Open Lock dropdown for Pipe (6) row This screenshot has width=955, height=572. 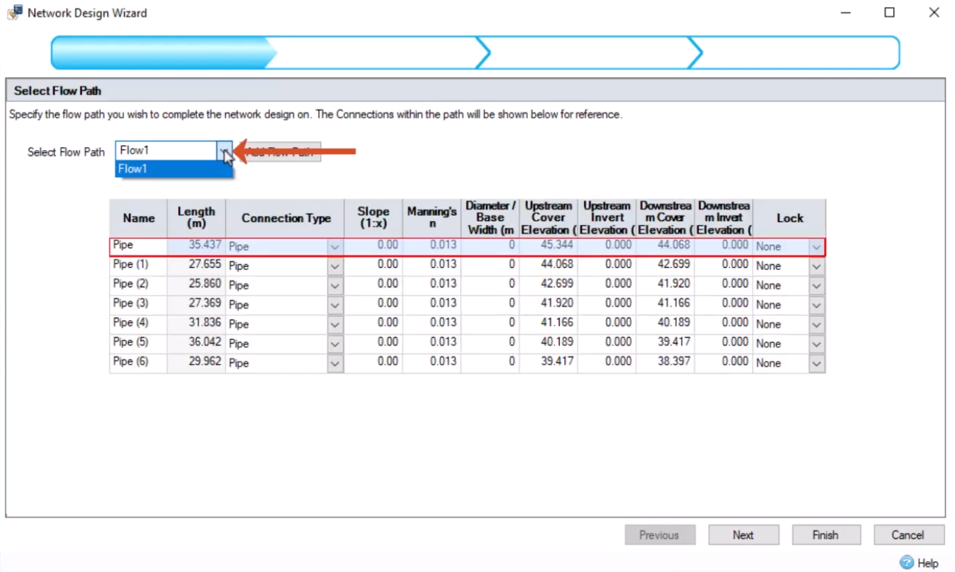tap(816, 364)
